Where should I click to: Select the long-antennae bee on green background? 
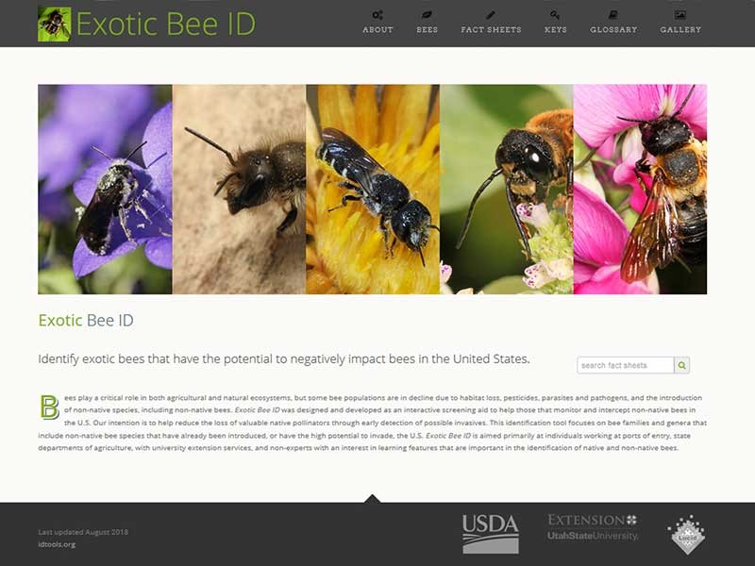[x=506, y=190]
